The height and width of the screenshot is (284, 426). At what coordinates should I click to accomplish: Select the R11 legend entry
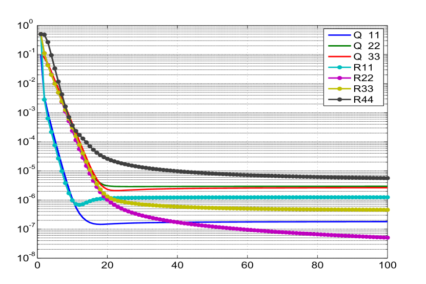tap(363, 67)
